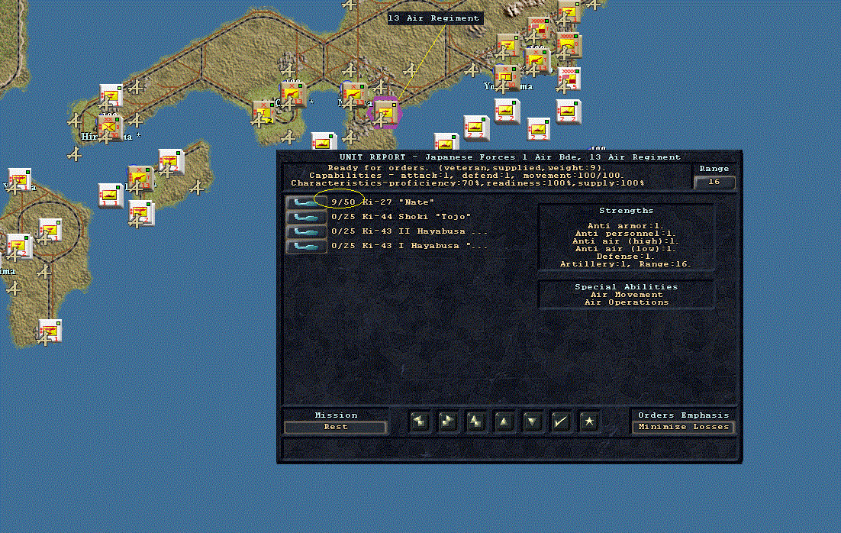Image resolution: width=841 pixels, height=533 pixels.
Task: Select the infantry division counter at Hiroshima
Action: coord(110,128)
